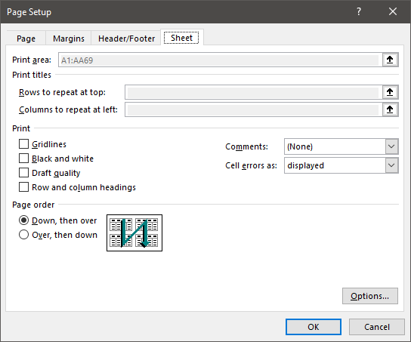411x342 pixels.
Task: Go to the Page tab
Action: tap(26, 39)
